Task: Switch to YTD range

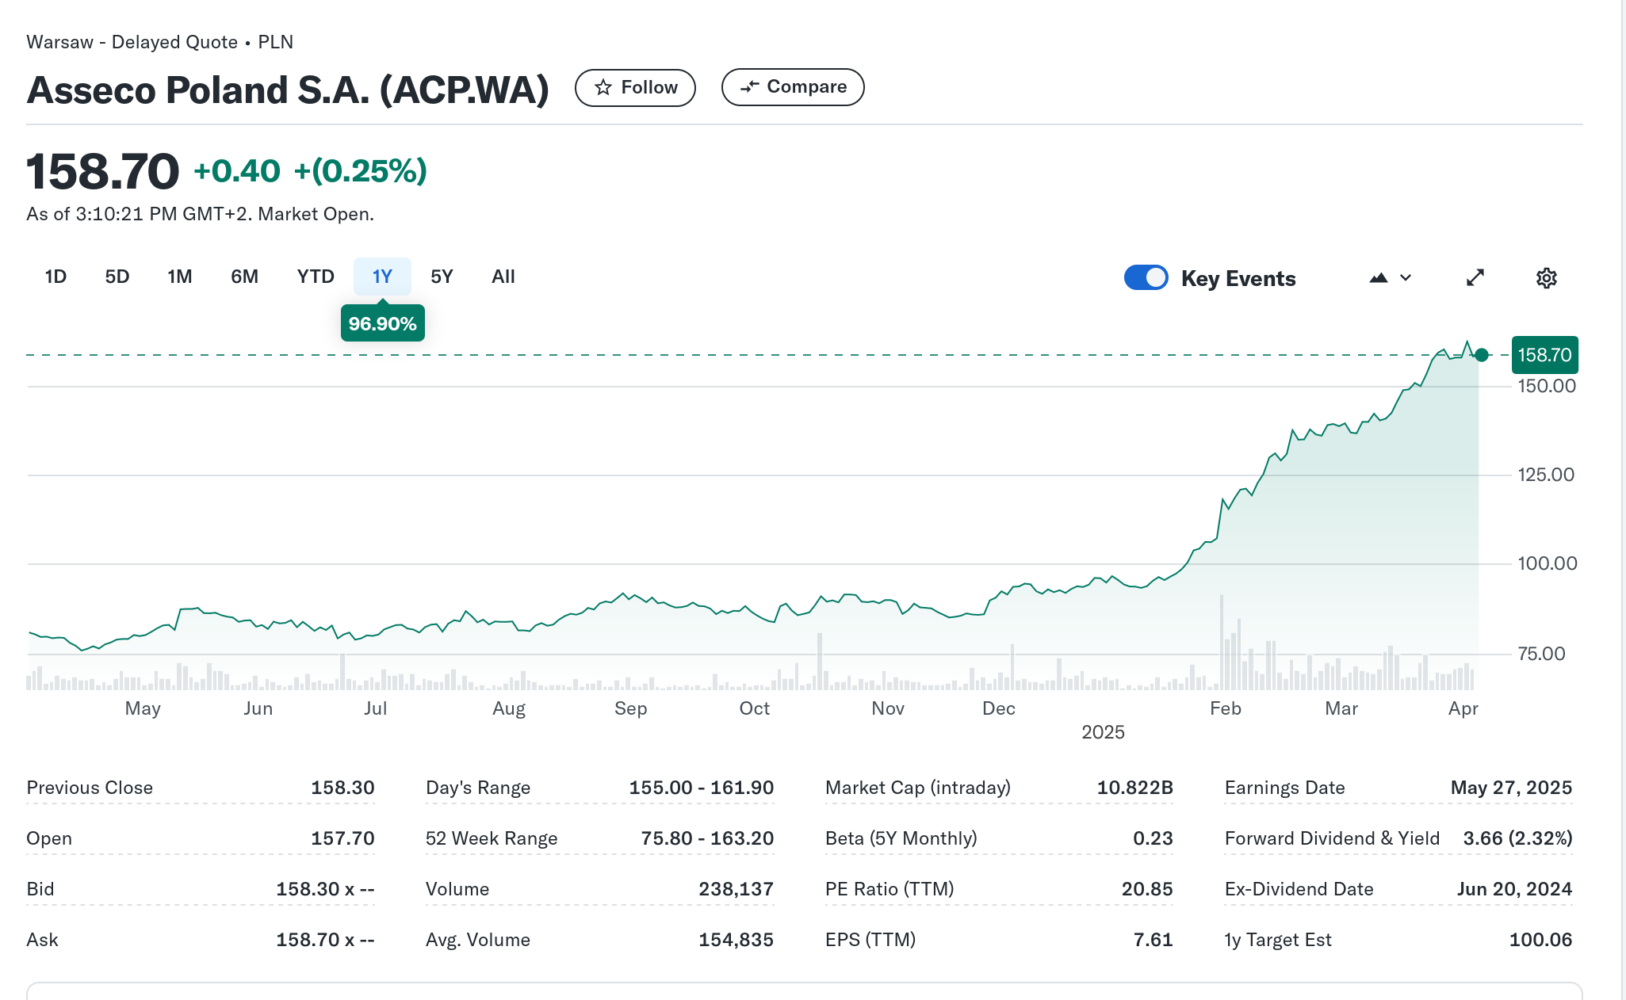Action: click(x=316, y=277)
